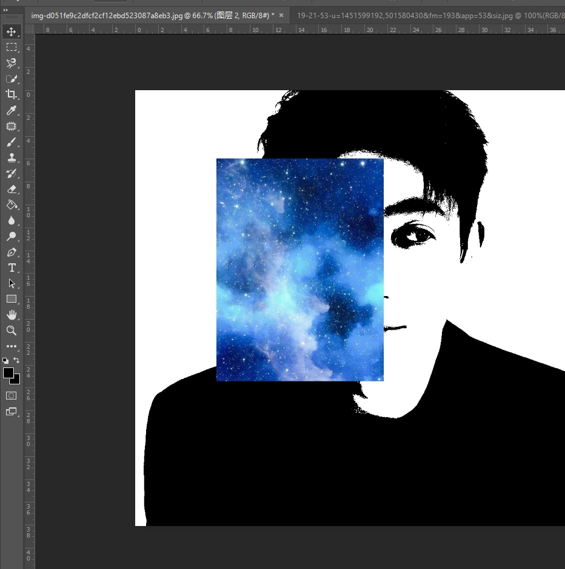Activate the Horizontal Type tool

pyautogui.click(x=11, y=268)
